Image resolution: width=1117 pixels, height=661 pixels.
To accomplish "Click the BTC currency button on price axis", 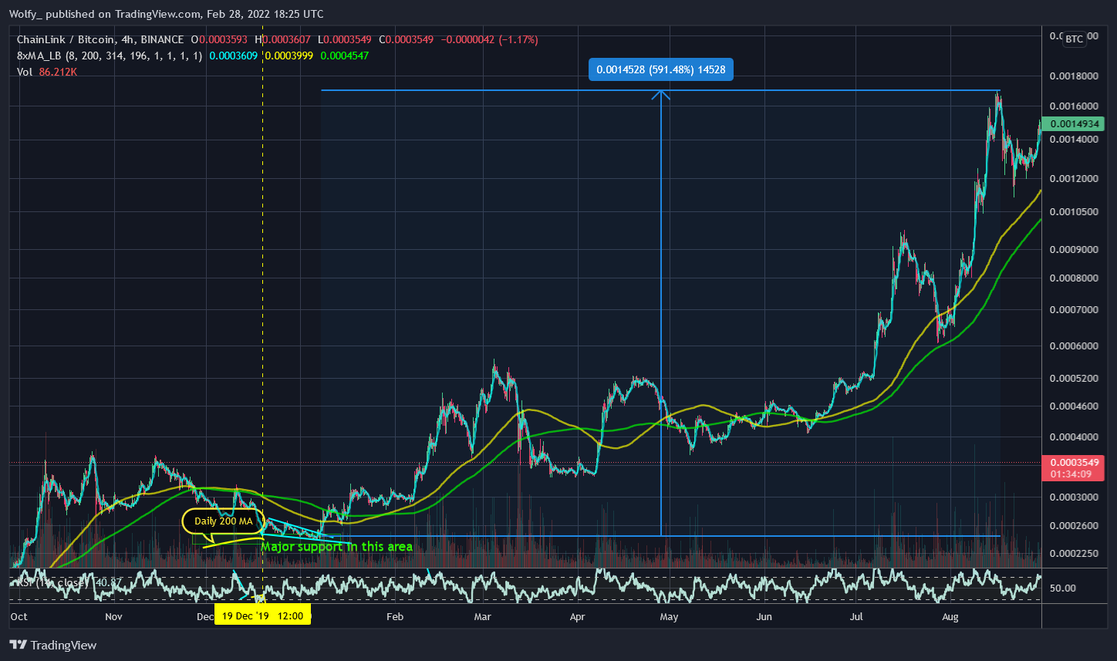I will coord(1074,39).
